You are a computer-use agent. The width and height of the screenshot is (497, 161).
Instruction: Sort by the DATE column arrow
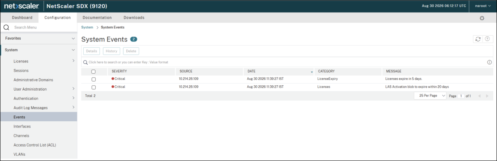(x=311, y=72)
